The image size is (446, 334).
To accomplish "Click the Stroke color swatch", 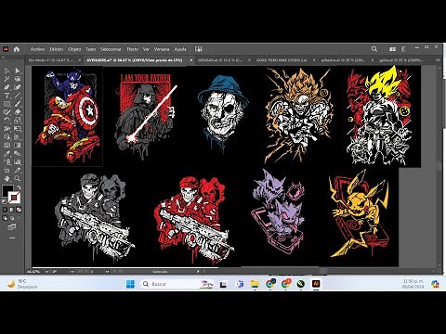I will tap(14, 198).
